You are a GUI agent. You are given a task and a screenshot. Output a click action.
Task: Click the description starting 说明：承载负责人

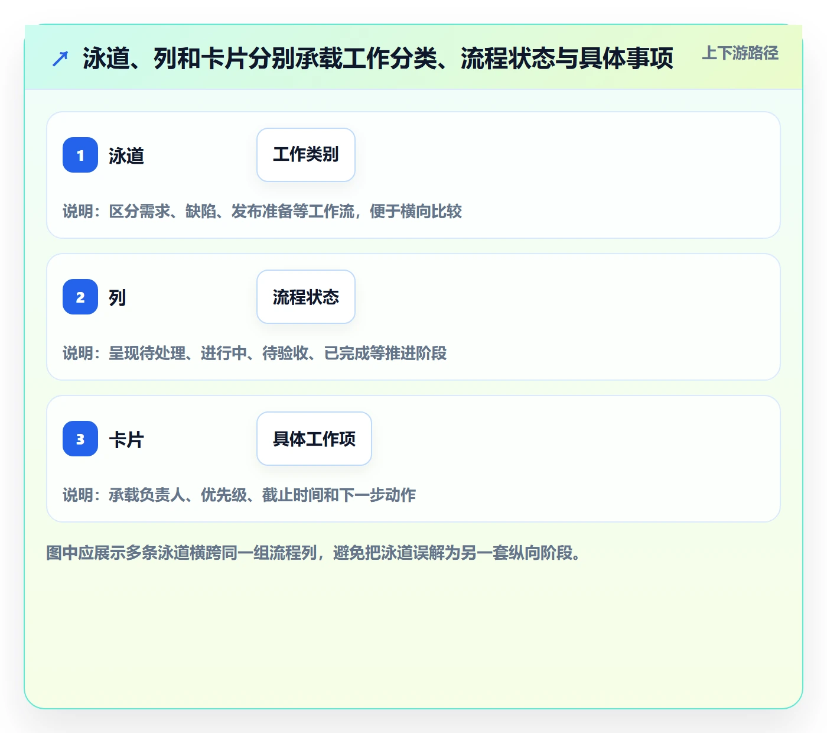(239, 495)
